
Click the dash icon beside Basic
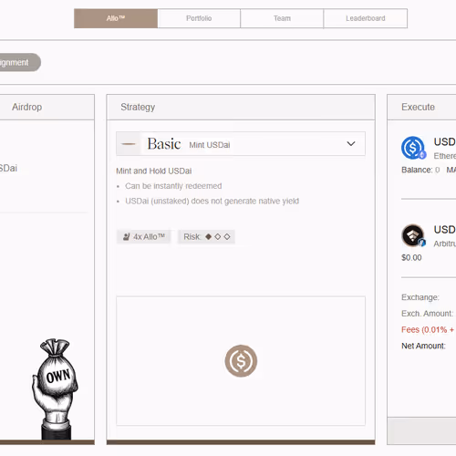pos(129,144)
